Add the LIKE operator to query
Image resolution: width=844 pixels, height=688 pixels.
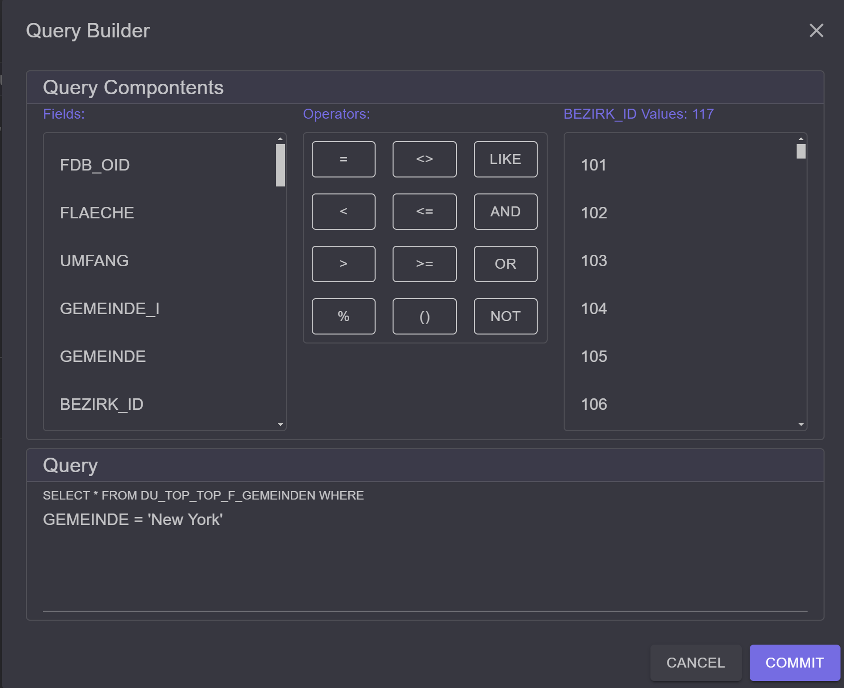505,159
